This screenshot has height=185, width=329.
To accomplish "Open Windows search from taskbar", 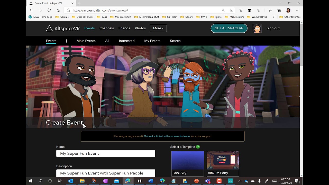I will (40, 181).
